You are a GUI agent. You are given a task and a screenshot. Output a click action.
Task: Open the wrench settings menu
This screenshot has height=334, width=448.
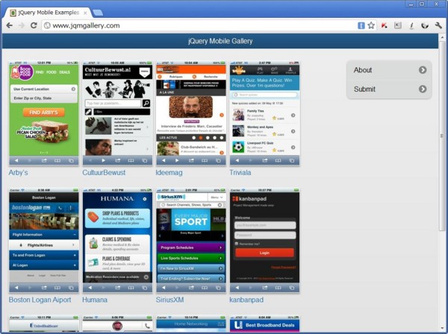pos(438,25)
